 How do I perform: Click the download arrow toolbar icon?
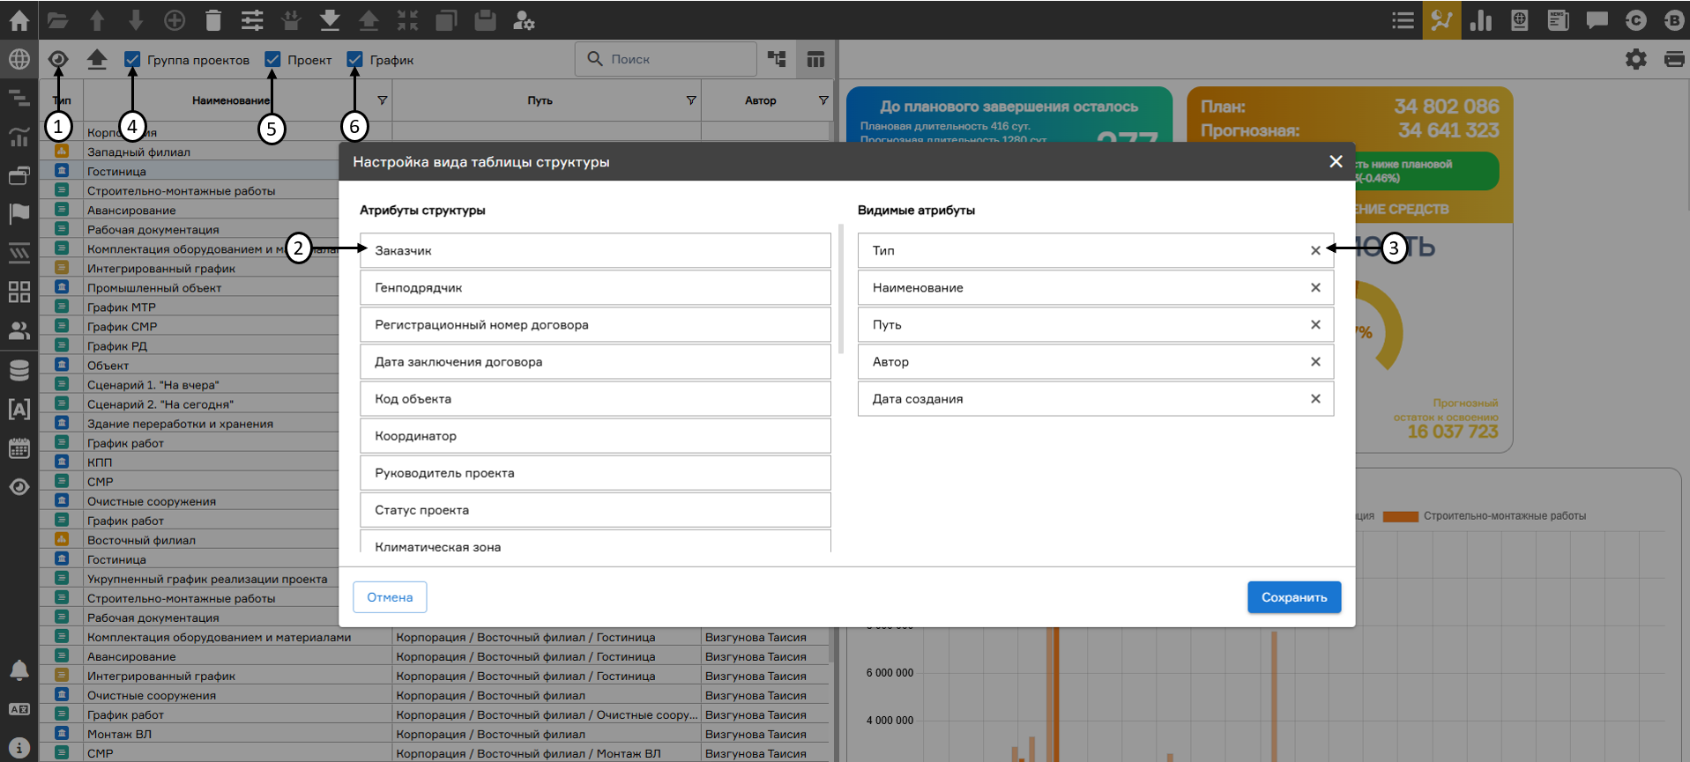pyautogui.click(x=330, y=19)
